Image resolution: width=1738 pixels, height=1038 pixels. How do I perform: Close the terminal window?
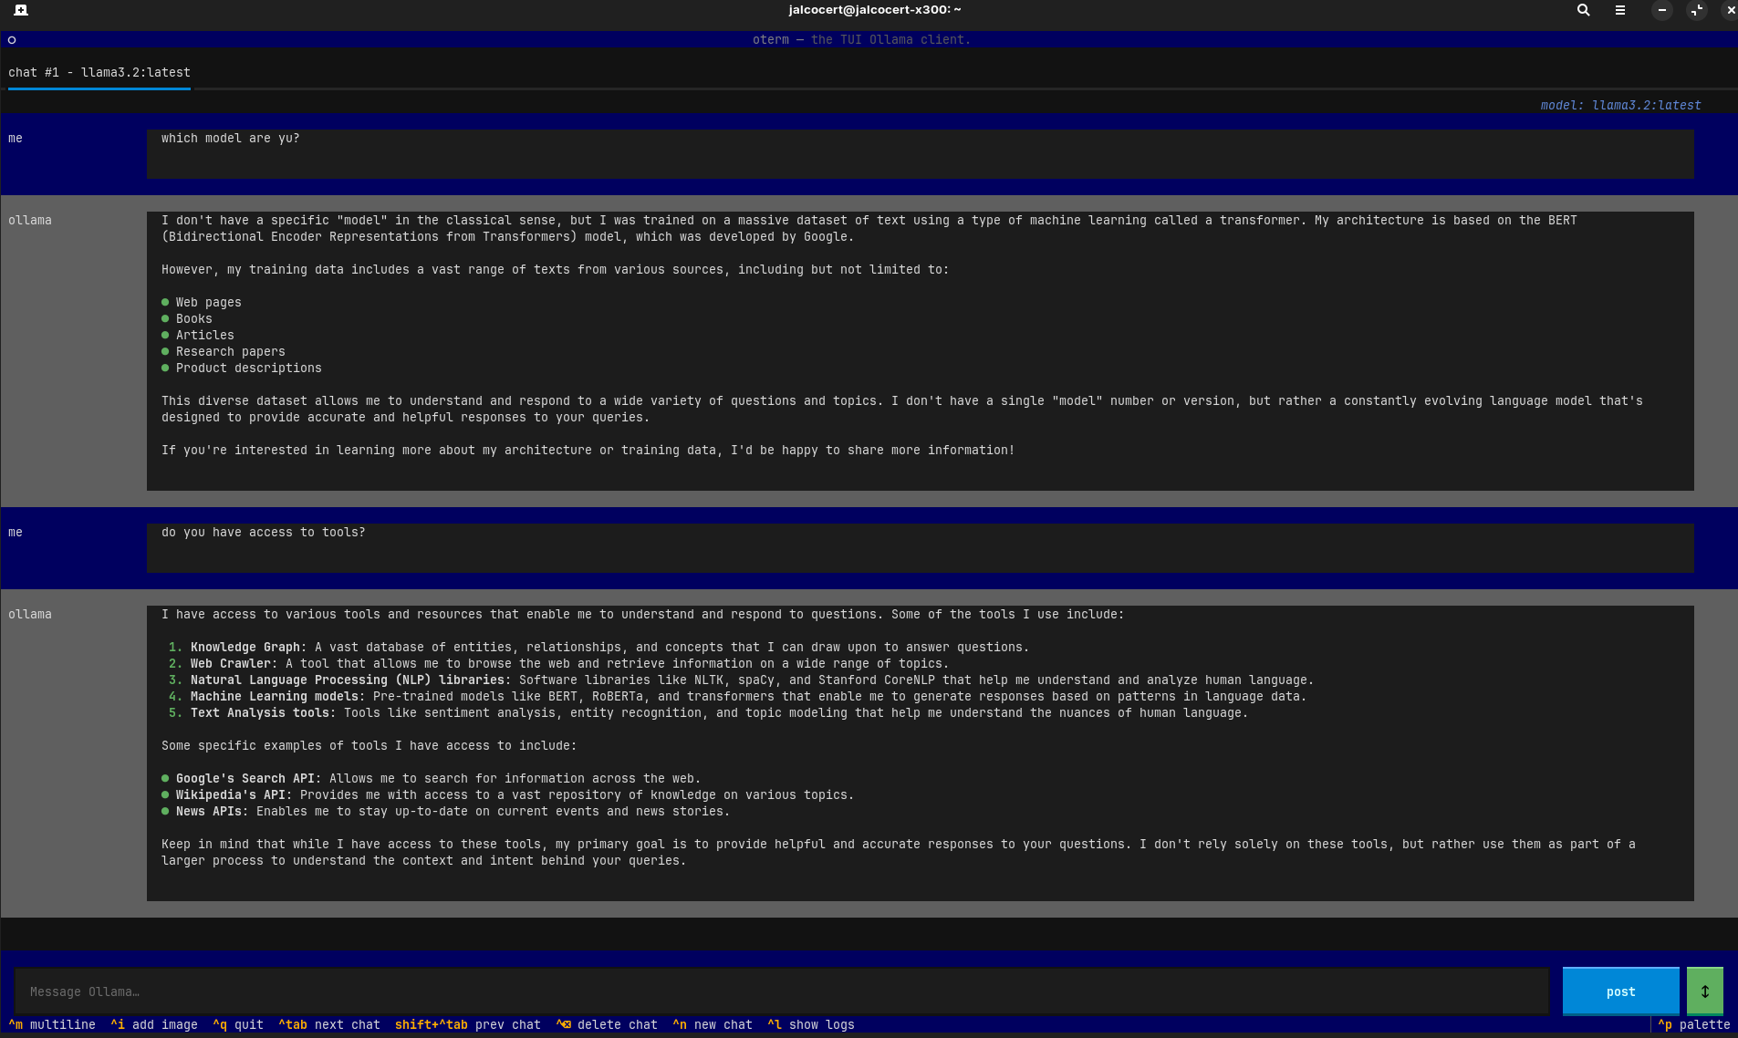(1730, 10)
